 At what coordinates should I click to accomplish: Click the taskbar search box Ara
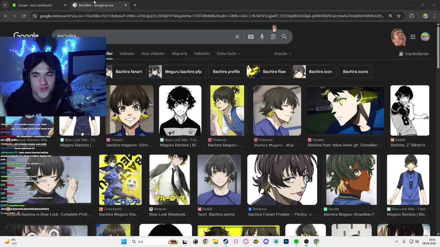coord(155,242)
